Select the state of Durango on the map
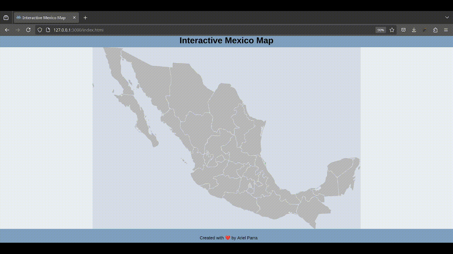 point(196,129)
